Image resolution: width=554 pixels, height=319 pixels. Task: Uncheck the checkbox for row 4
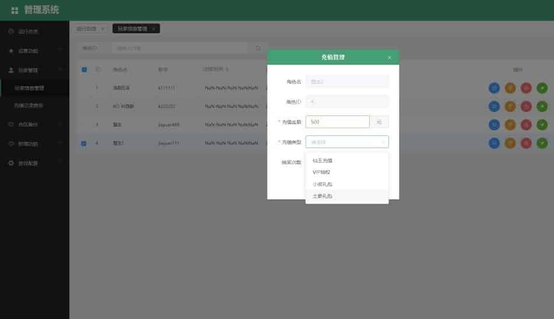[84, 143]
